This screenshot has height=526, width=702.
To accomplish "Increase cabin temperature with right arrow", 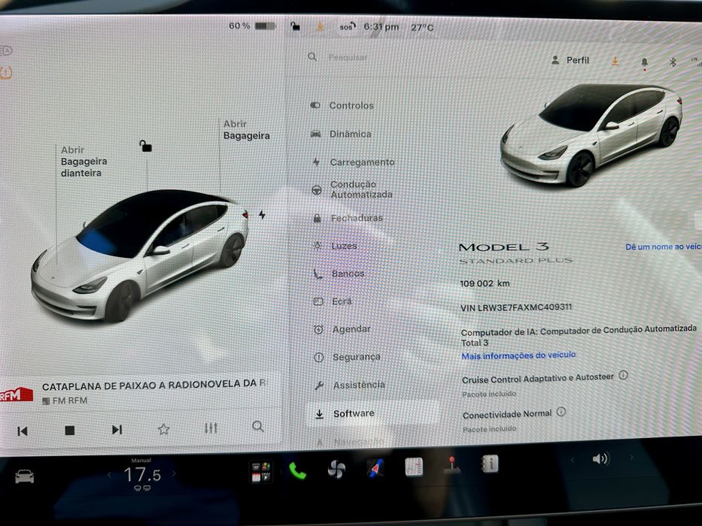I will [x=174, y=473].
